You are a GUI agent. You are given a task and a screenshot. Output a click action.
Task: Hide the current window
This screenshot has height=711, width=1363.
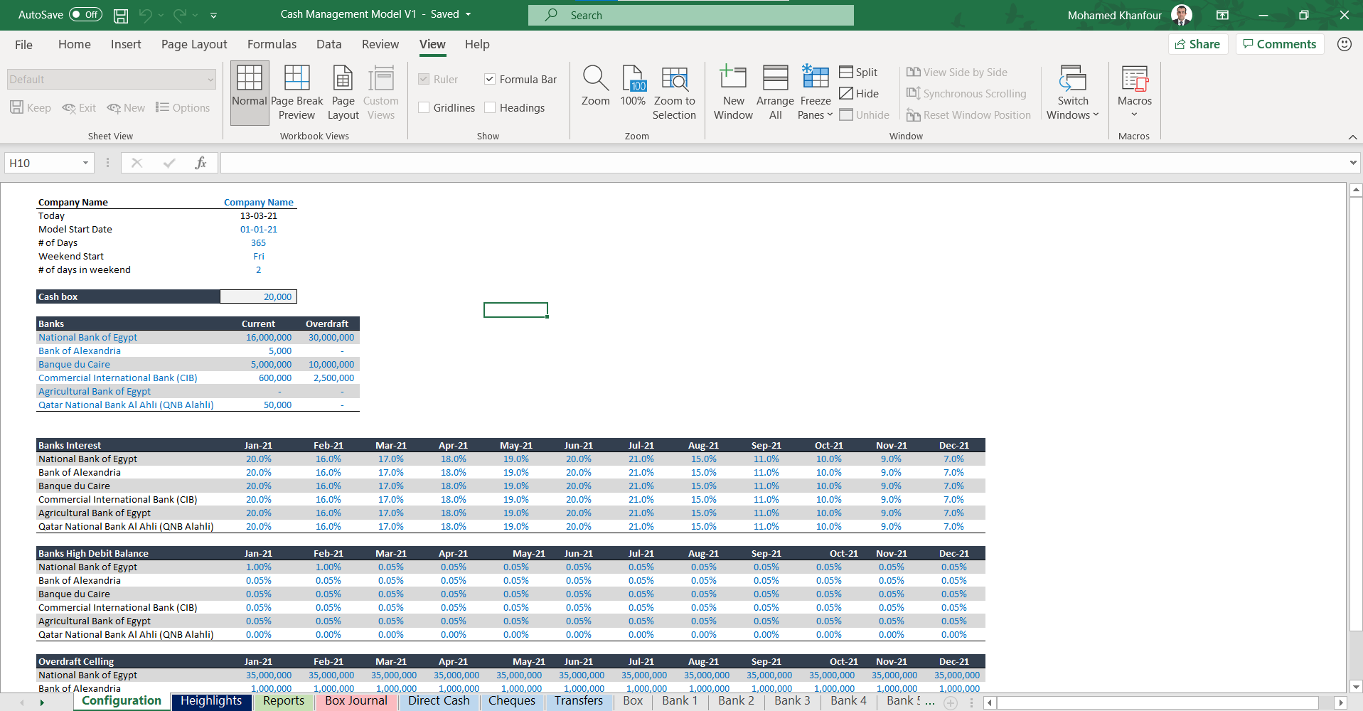tap(859, 93)
